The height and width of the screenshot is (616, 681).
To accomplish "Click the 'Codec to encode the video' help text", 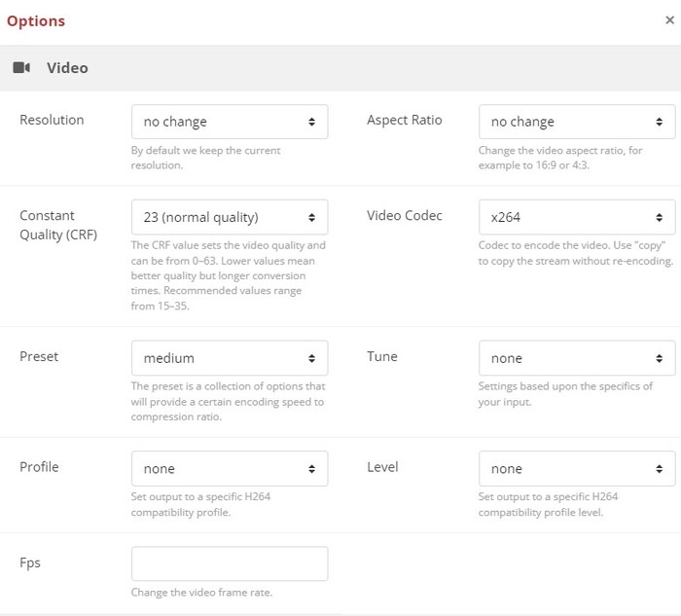I will tap(576, 253).
